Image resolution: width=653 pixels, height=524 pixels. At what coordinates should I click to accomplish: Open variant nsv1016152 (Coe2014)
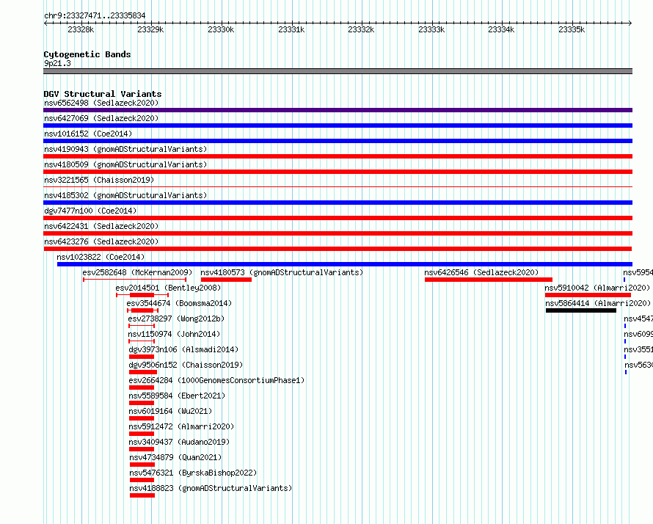coord(88,134)
